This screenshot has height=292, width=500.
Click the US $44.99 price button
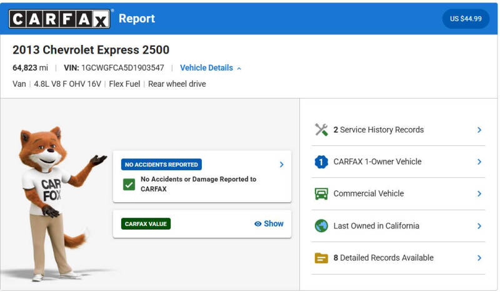click(466, 19)
